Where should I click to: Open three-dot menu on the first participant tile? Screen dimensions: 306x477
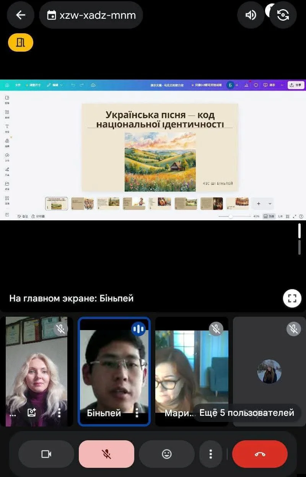click(x=59, y=412)
